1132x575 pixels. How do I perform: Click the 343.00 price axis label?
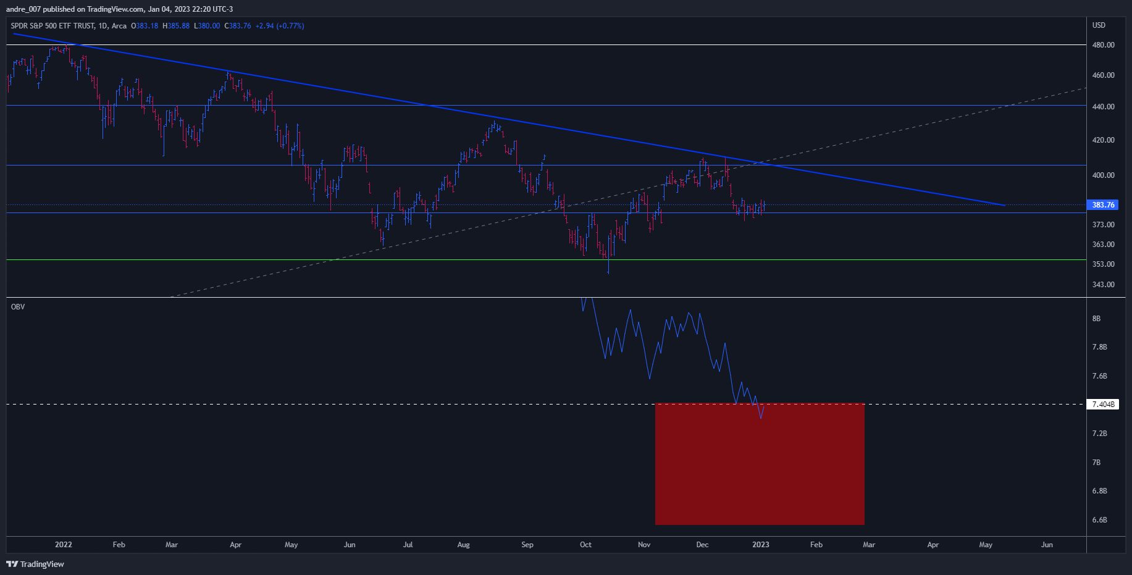pyautogui.click(x=1103, y=285)
